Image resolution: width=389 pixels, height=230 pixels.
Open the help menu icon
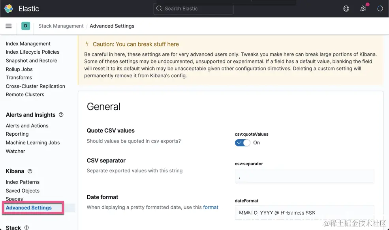[346, 8]
